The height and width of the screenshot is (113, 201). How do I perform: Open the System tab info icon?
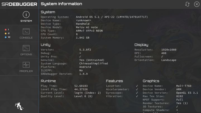[26, 15]
